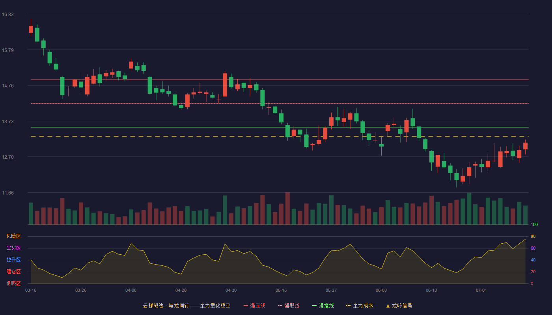Viewport: 552px width, 315px height.
Task: Click the solid red strong-pressure line
Action: [280, 80]
